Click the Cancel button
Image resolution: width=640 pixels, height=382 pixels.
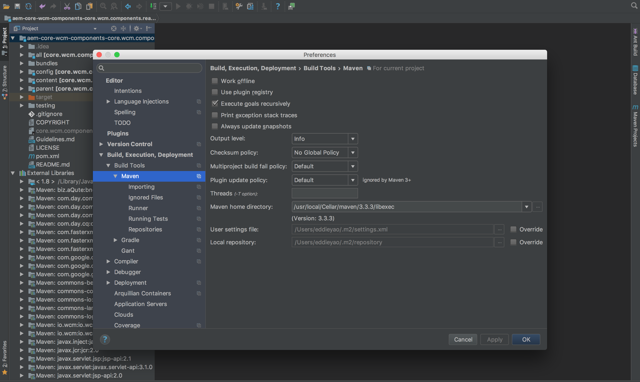462,339
